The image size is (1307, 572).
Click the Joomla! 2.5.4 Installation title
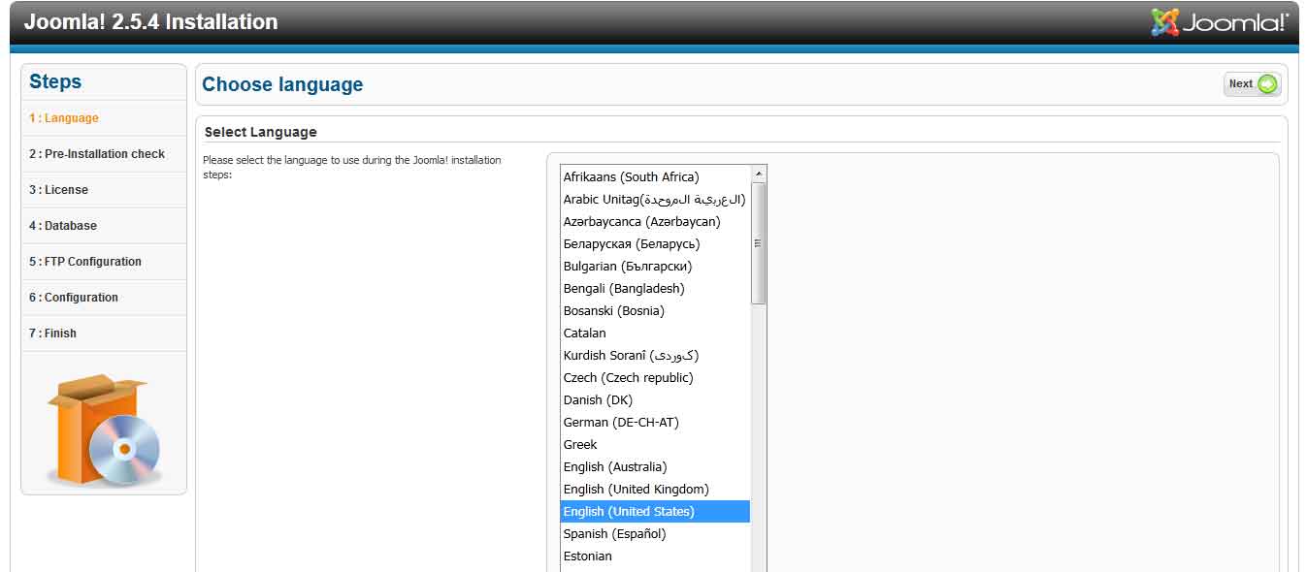(150, 22)
